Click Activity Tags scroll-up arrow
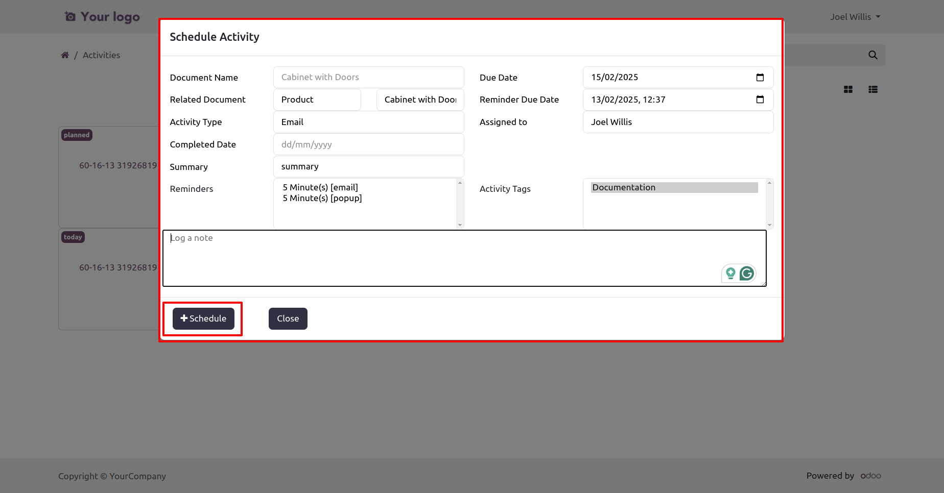Image resolution: width=944 pixels, height=493 pixels. [x=770, y=183]
